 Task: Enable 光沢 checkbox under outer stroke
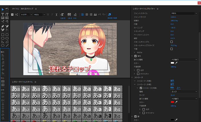click(x=144, y=109)
